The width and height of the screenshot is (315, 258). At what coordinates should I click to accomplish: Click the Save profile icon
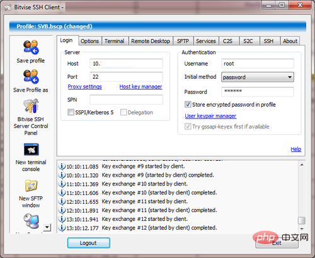(31, 47)
